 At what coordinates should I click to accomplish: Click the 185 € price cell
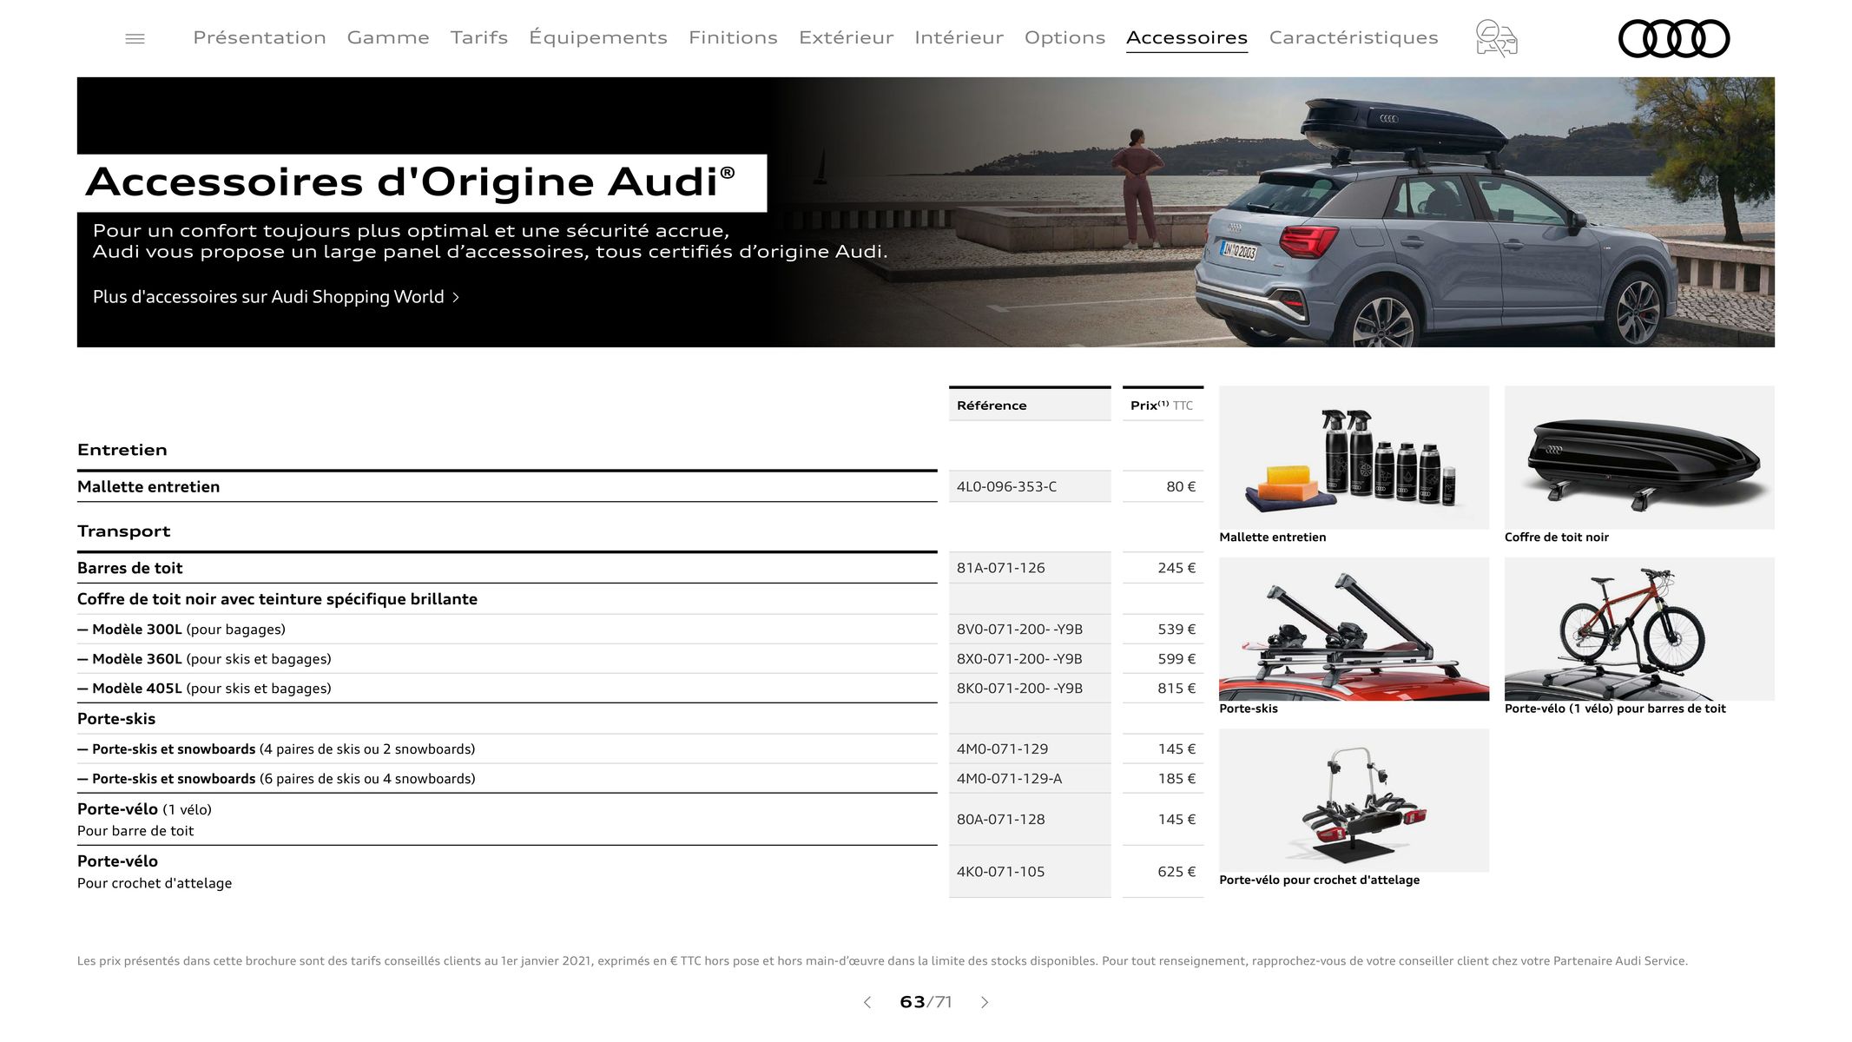(x=1163, y=779)
